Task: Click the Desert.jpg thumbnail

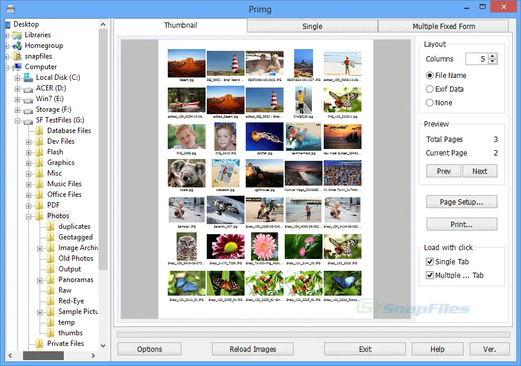Action: pyautogui.click(x=187, y=63)
